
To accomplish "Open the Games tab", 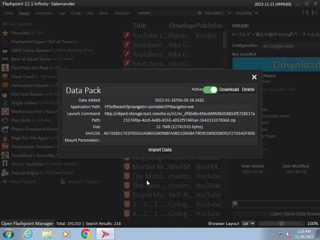I will 24,13.
